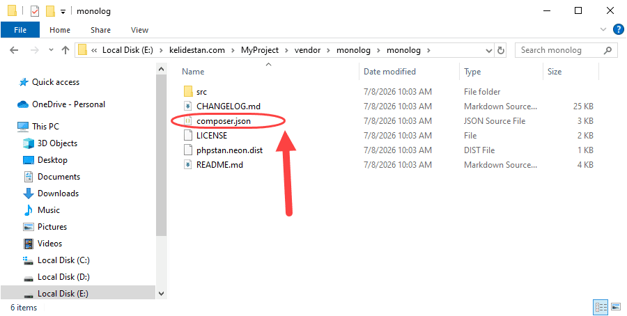Screen dimensions: 627x316
Task: Refresh the current folder view
Action: (x=501, y=50)
